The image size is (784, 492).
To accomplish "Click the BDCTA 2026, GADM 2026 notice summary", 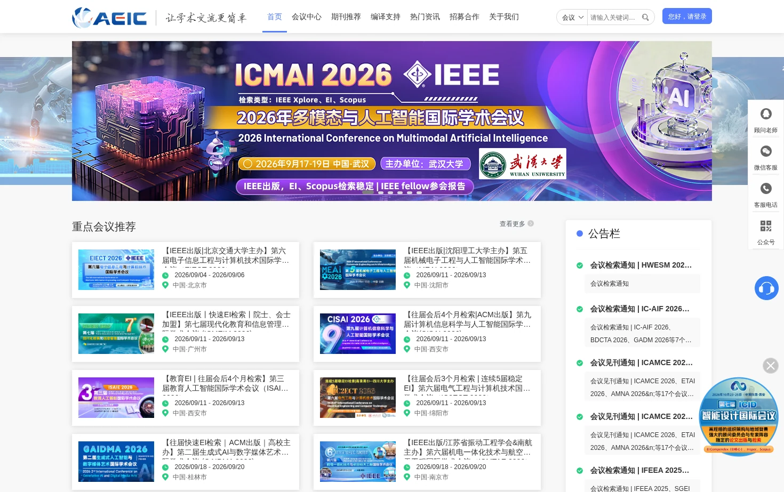I will [x=642, y=334].
